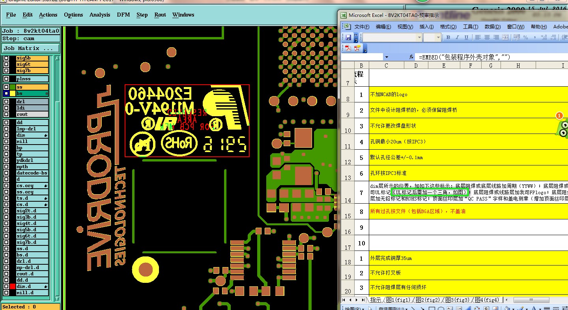Screen dimensions: 568x310
Task: Go to next sheet tab arrow
Action: (357, 300)
